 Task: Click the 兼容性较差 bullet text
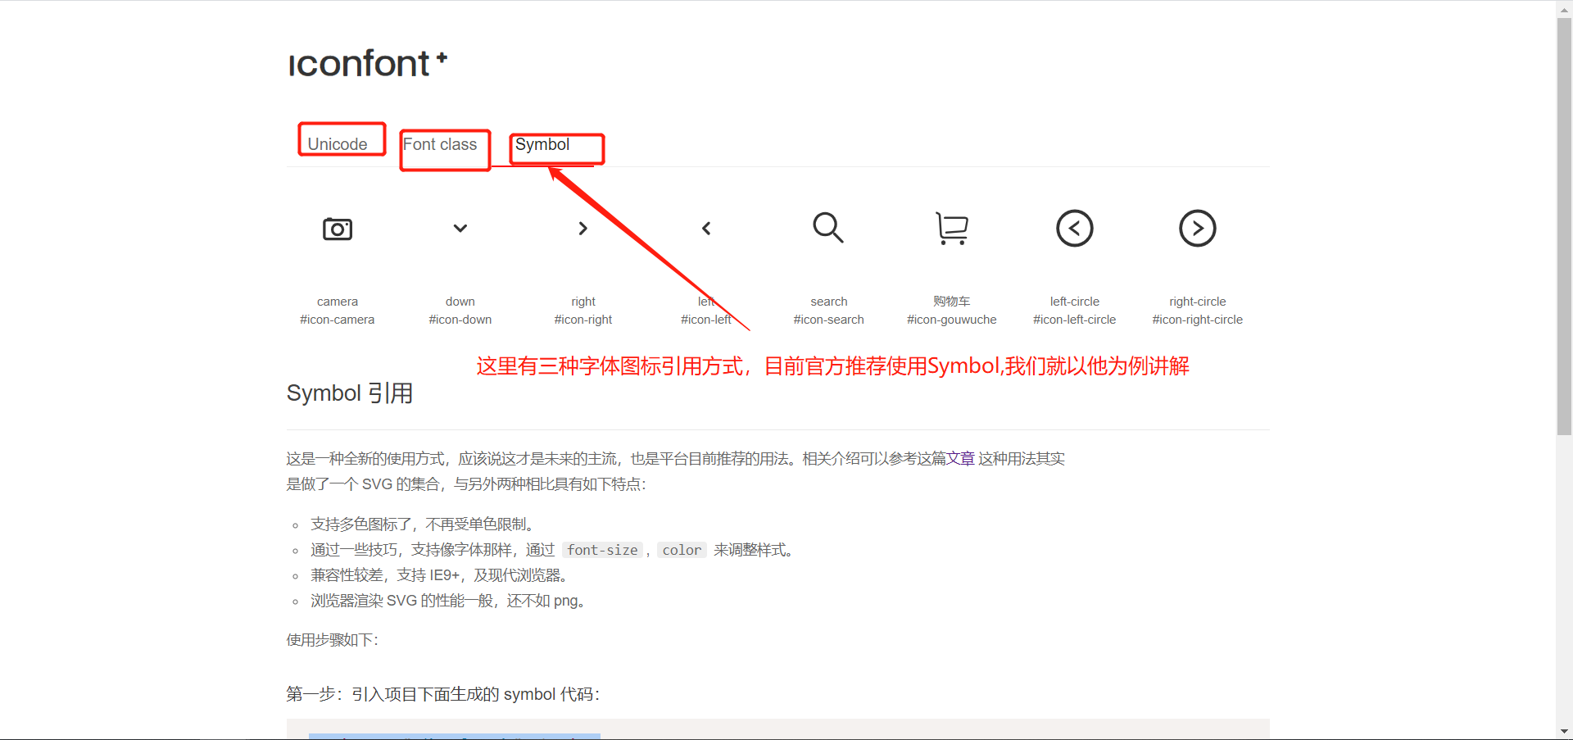pos(441,575)
